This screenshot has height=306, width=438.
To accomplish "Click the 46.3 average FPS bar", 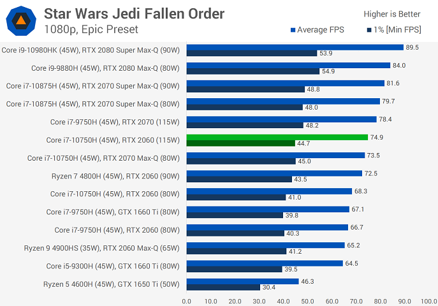I will click(243, 281).
